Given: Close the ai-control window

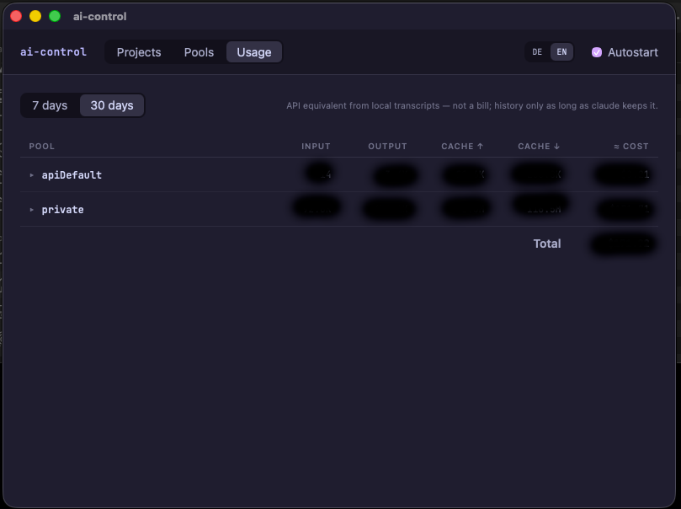Looking at the screenshot, I should coord(16,16).
